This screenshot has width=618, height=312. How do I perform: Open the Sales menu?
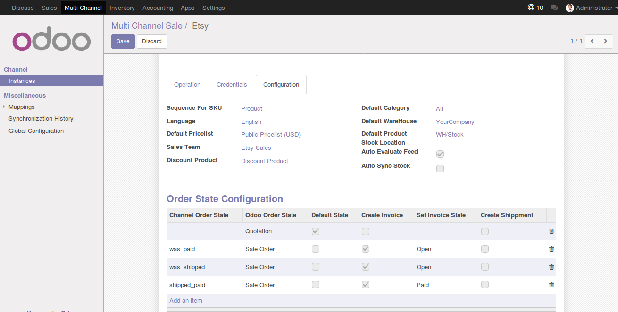pyautogui.click(x=49, y=8)
